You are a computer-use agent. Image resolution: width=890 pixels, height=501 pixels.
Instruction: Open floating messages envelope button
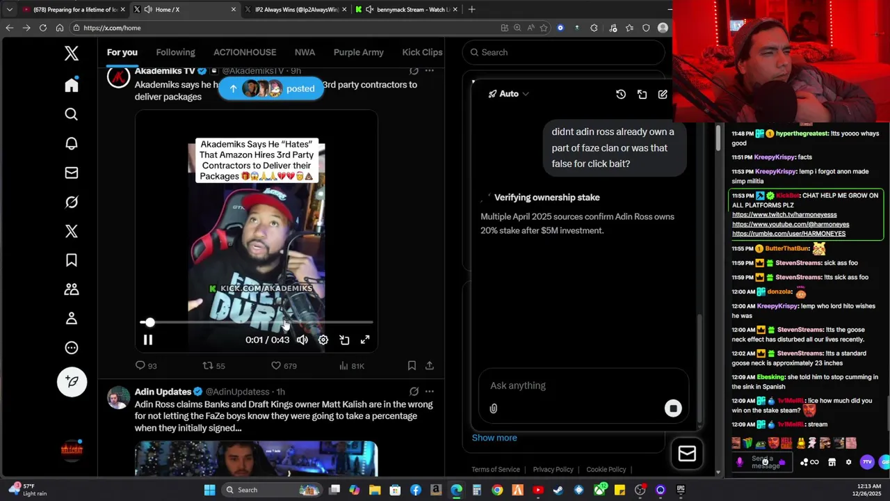point(687,454)
